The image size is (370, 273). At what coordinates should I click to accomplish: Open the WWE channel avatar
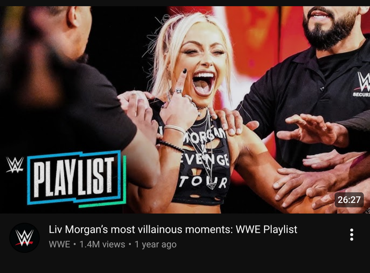[24, 238]
